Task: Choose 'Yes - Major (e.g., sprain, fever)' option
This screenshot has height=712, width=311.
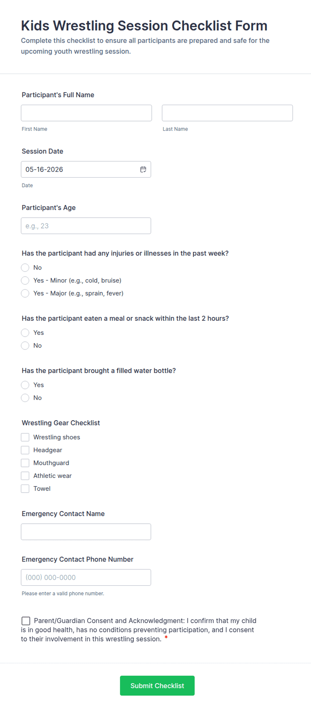Action: (x=25, y=293)
